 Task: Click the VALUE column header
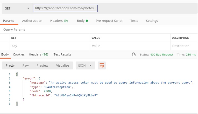(96, 38)
